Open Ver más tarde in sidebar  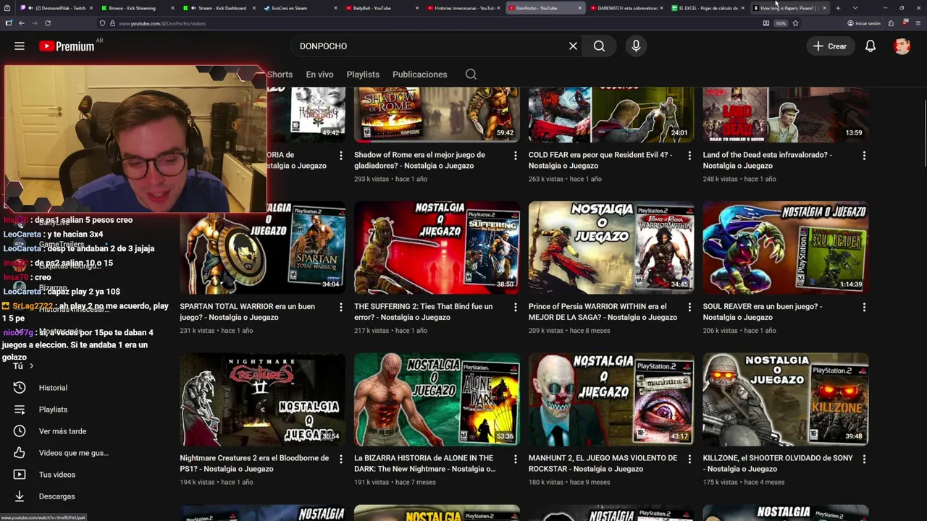tap(62, 431)
